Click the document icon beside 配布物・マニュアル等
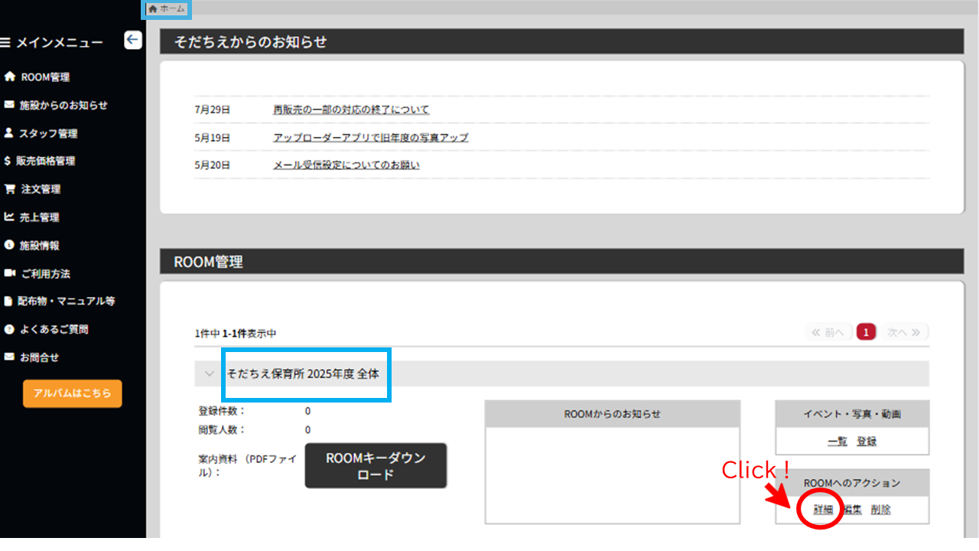Viewport: 979px width, 551px height. tap(8, 301)
